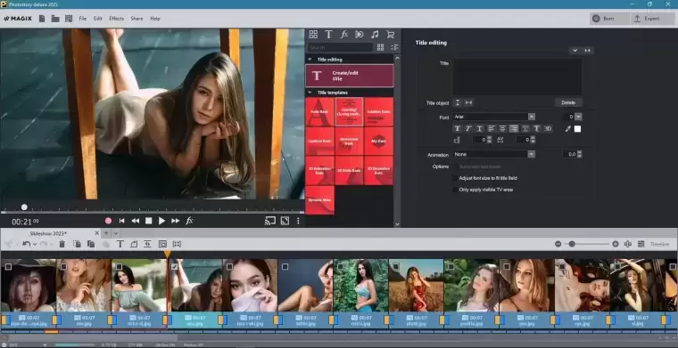Create a new project via document icon
678x348 pixels.
[x=42, y=19]
